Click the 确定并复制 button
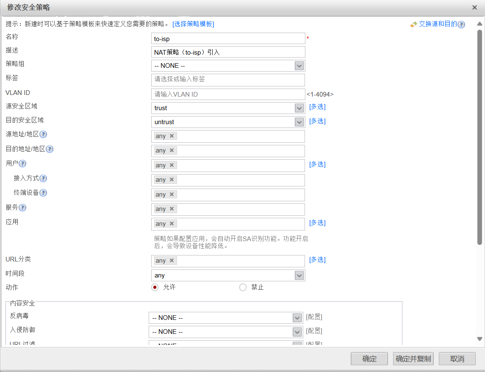This screenshot has height=372, width=485. pos(413,359)
